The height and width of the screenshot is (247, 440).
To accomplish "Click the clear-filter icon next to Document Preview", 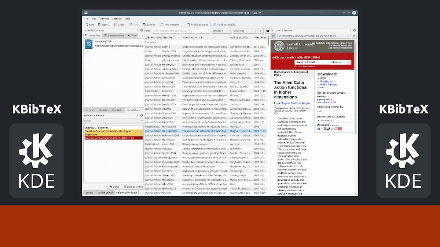I will click(x=267, y=31).
